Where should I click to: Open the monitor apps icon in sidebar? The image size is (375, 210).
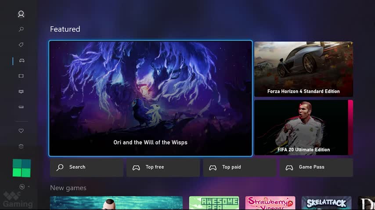click(21, 91)
